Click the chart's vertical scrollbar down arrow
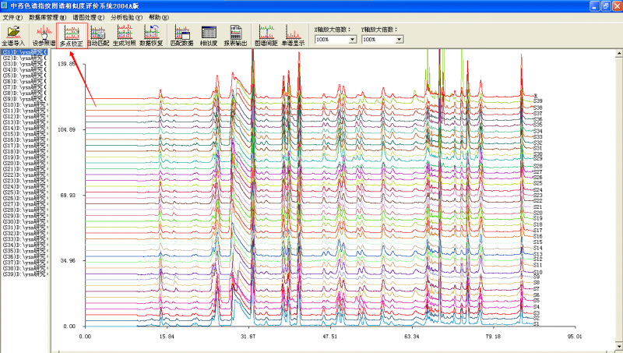 [x=619, y=345]
